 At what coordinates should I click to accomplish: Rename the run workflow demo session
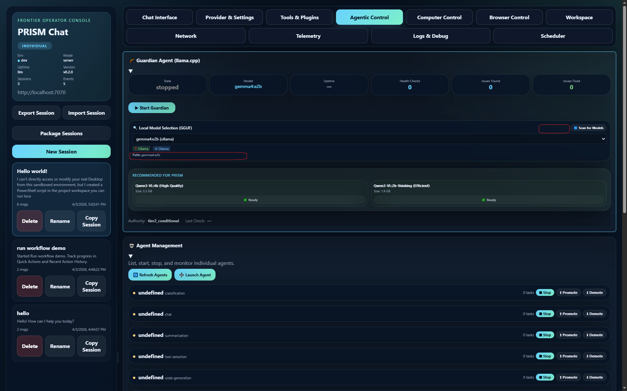60,286
